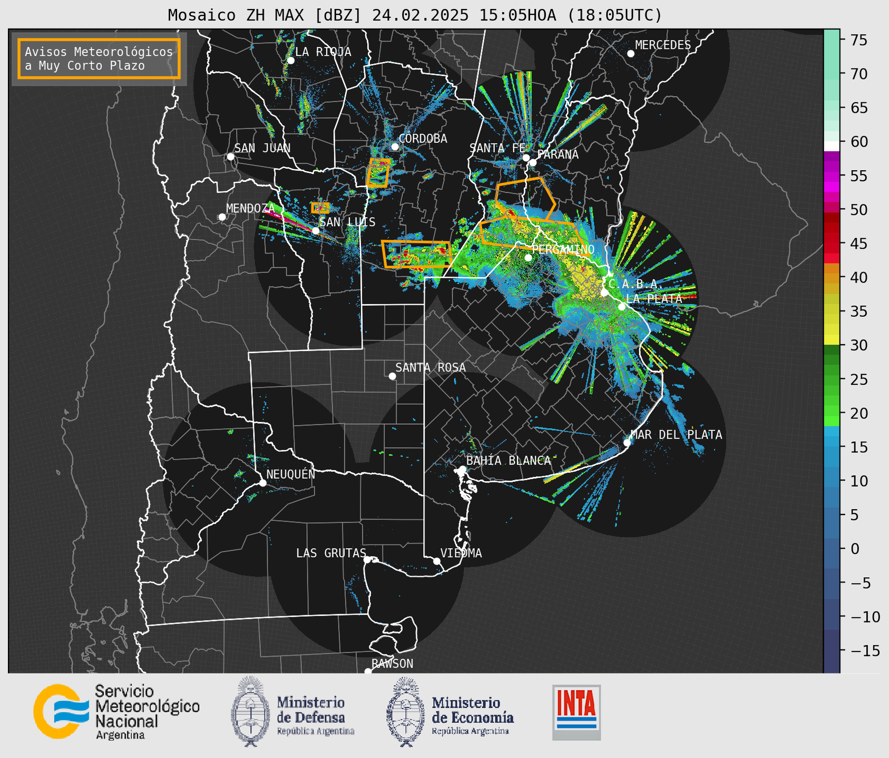
Task: Click the white dot marking La Rioja
Action: click(290, 61)
